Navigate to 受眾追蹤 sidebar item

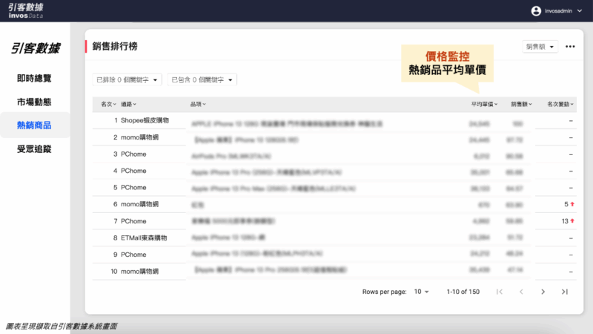(x=34, y=149)
